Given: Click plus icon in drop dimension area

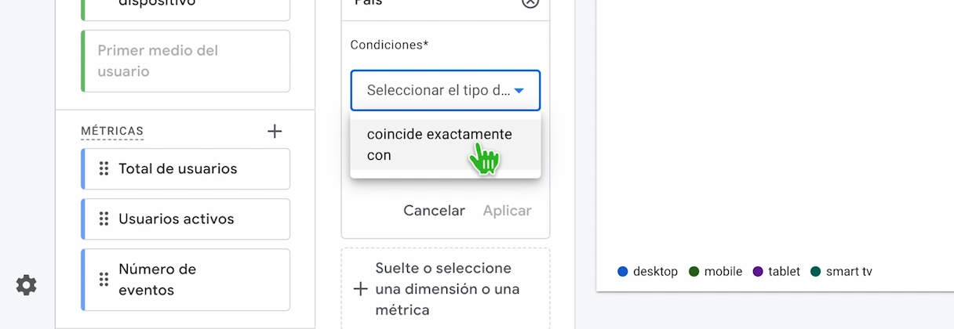Looking at the screenshot, I should pos(360,289).
